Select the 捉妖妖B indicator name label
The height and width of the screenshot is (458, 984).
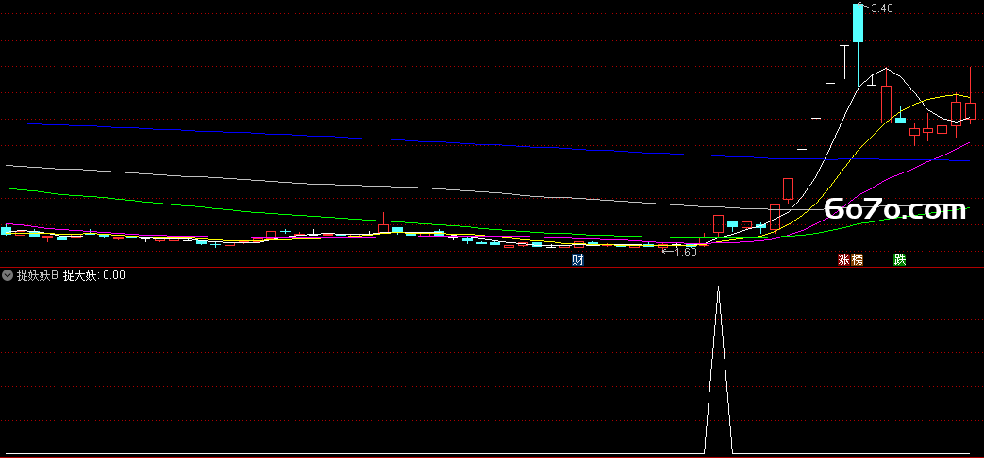[x=37, y=275]
